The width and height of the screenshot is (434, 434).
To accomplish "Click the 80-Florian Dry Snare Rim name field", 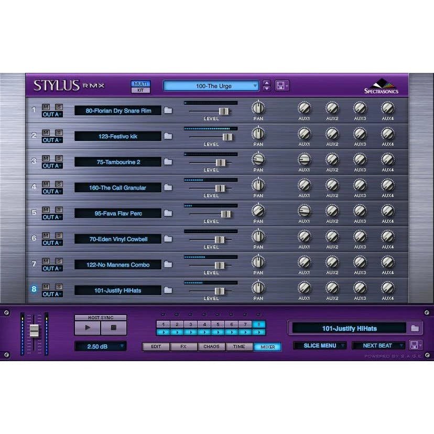I will [x=118, y=111].
